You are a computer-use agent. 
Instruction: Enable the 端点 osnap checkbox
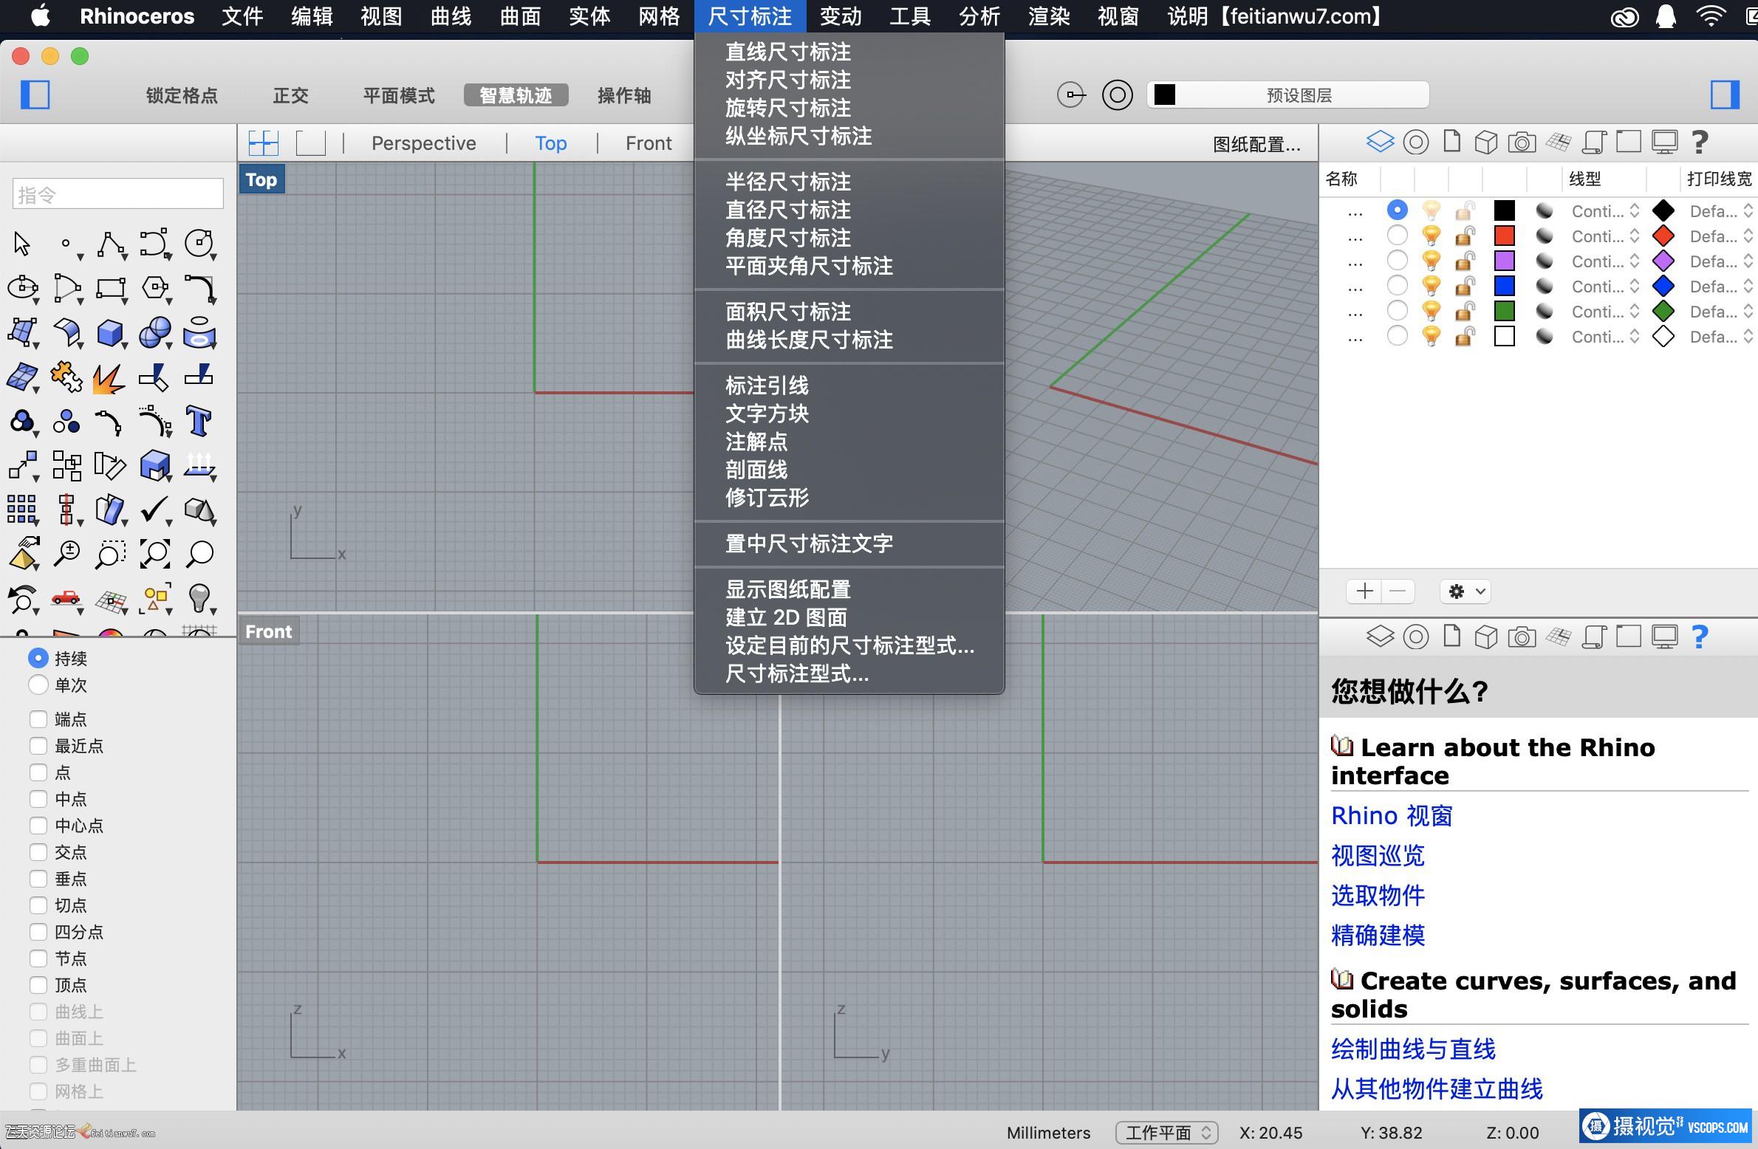coord(38,719)
